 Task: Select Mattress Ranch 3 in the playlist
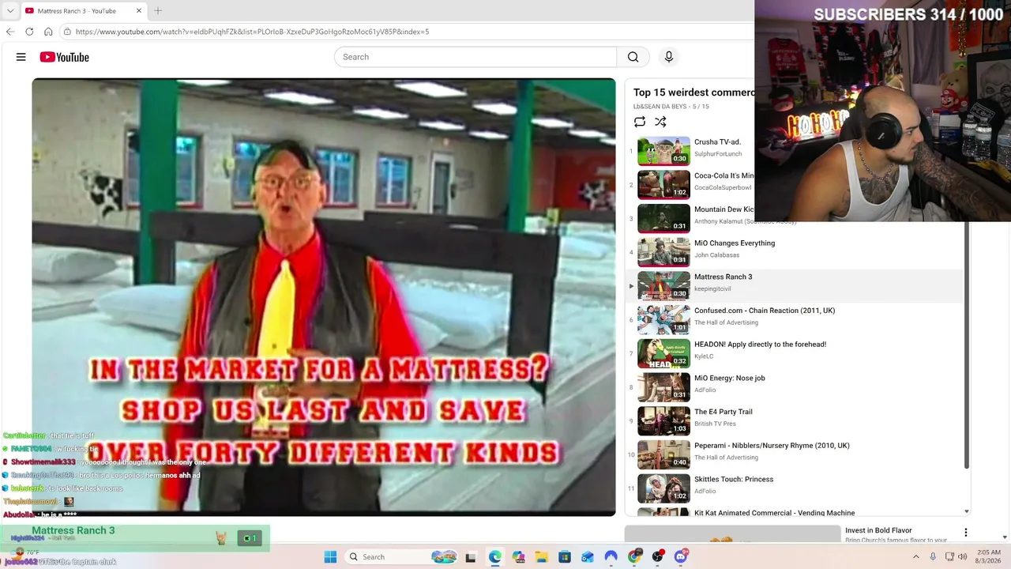pyautogui.click(x=795, y=285)
